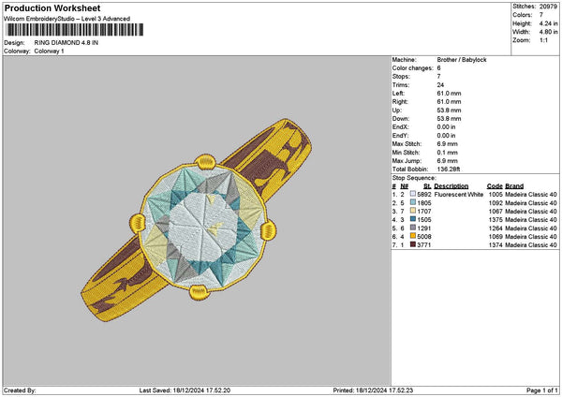Click the stitch count 5892
562x397 pixels.
coord(424,195)
